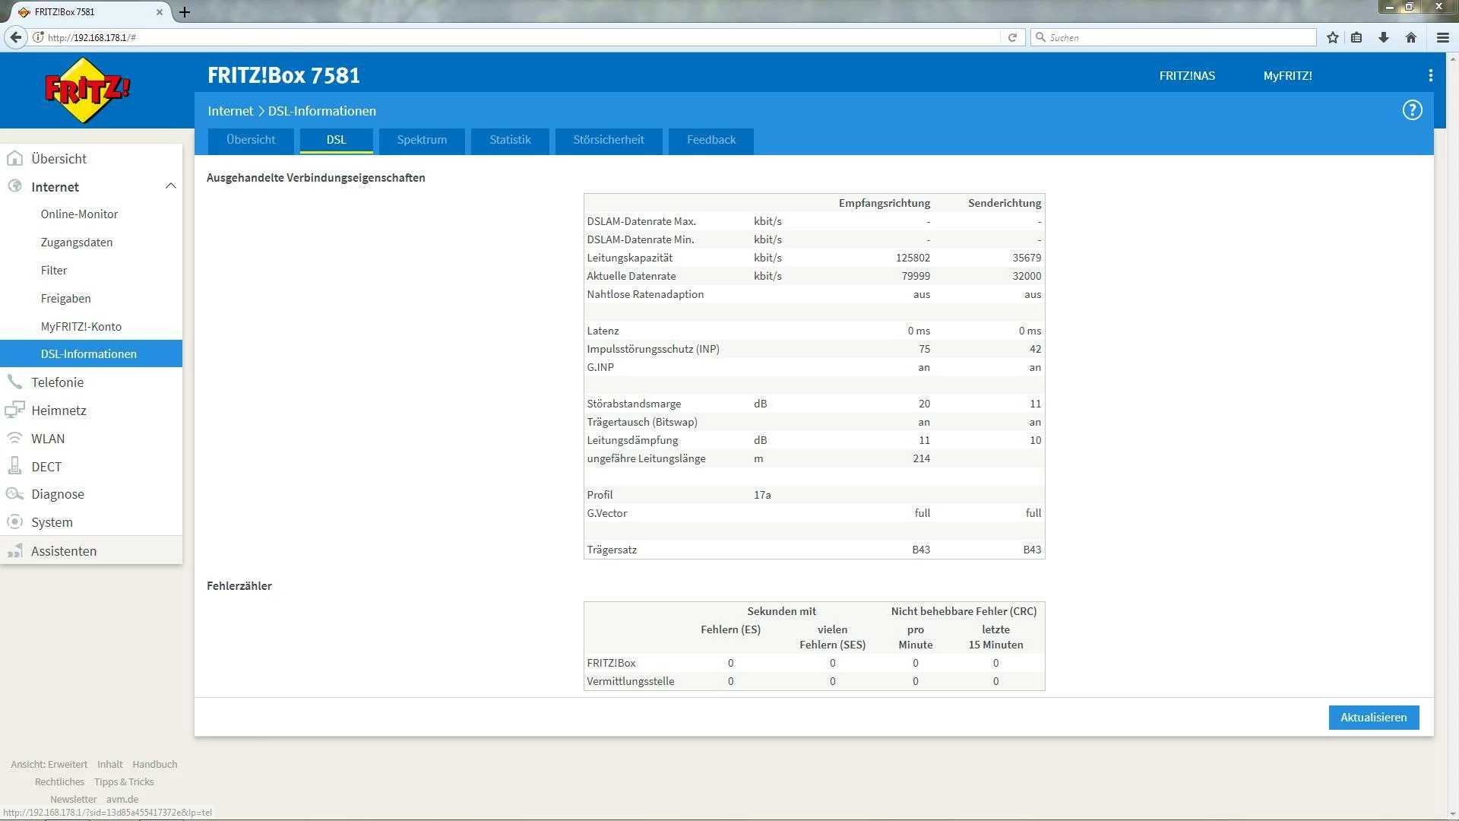The height and width of the screenshot is (821, 1459).
Task: Click the help question mark icon
Action: coord(1412,110)
